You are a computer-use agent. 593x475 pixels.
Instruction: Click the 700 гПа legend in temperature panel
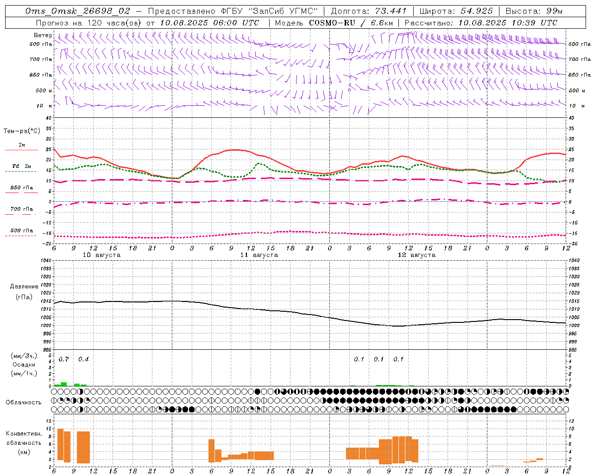coord(22,209)
